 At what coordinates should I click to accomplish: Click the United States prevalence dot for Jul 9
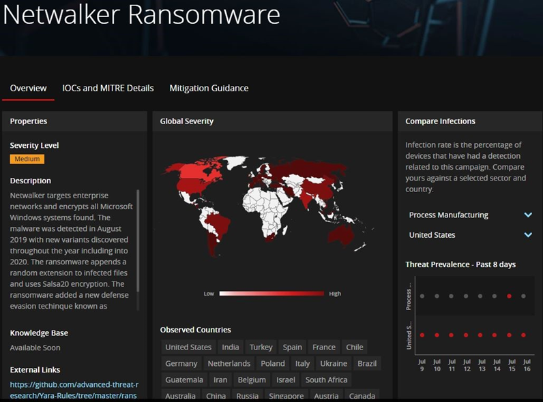click(422, 335)
